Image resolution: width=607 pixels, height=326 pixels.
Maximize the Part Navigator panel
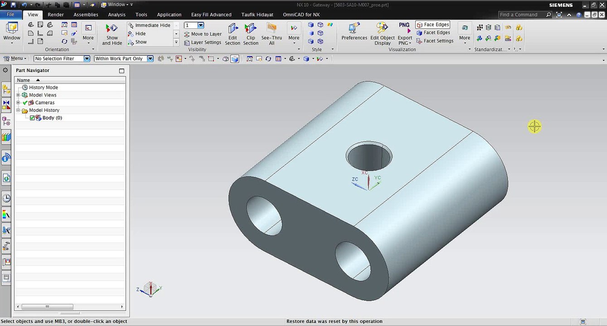coord(121,71)
